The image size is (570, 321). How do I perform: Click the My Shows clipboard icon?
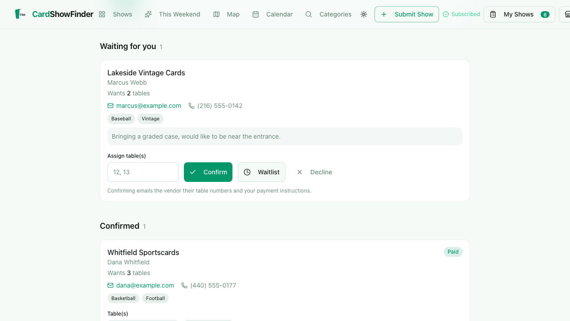(493, 14)
